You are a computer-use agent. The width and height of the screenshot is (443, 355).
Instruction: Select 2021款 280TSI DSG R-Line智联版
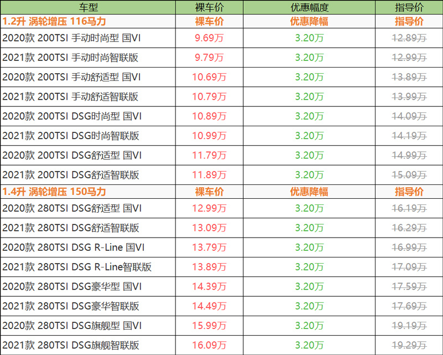77,267
